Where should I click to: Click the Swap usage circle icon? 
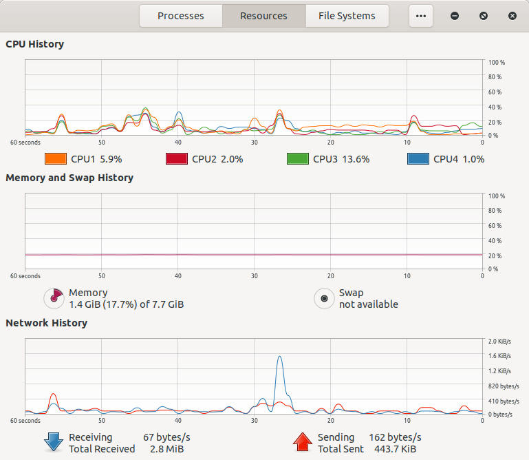coord(324,298)
